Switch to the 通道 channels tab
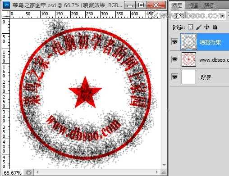The height and width of the screenshot is (176, 229). click(x=193, y=6)
